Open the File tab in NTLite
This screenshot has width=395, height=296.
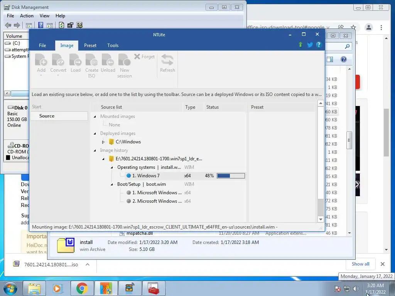[42, 45]
